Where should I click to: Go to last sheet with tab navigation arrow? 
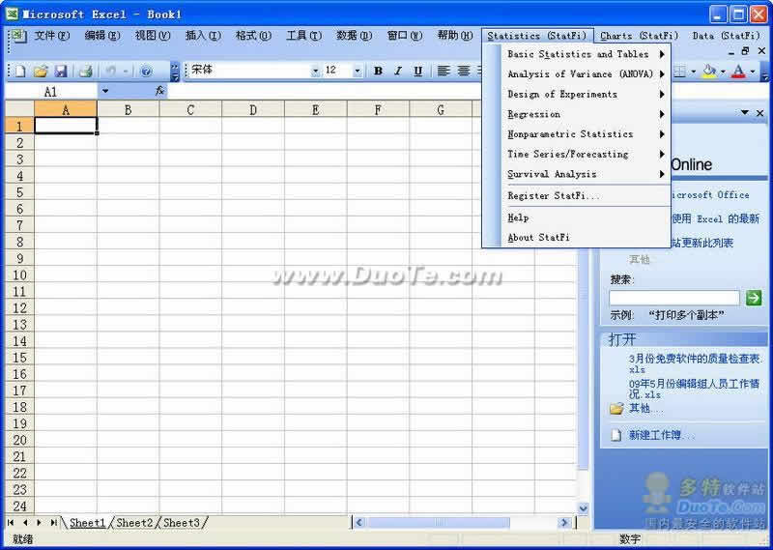[x=53, y=522]
